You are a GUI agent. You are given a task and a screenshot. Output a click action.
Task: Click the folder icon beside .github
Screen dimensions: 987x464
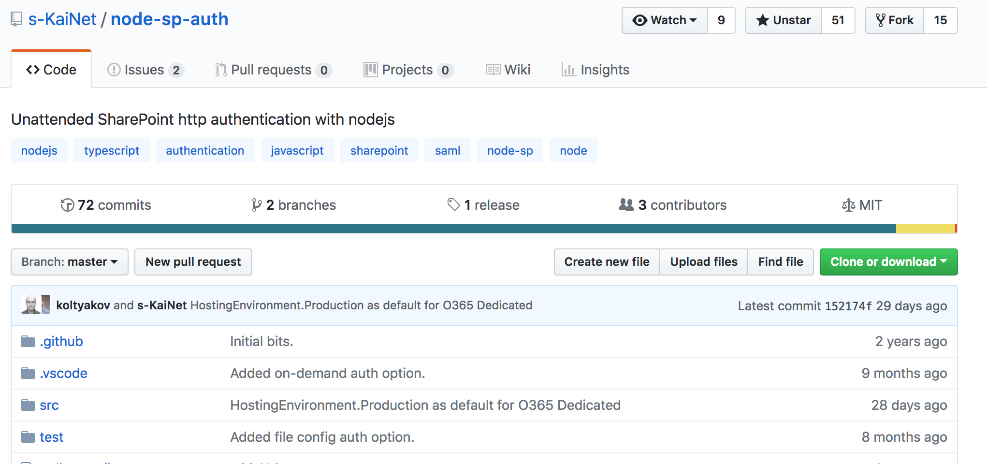pos(28,341)
